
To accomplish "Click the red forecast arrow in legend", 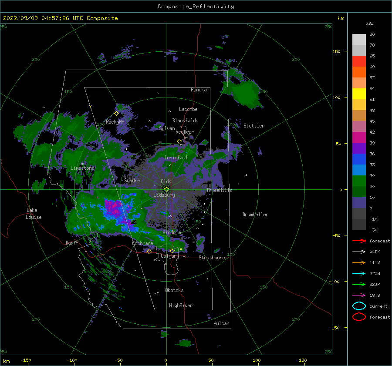I will pos(359,241).
